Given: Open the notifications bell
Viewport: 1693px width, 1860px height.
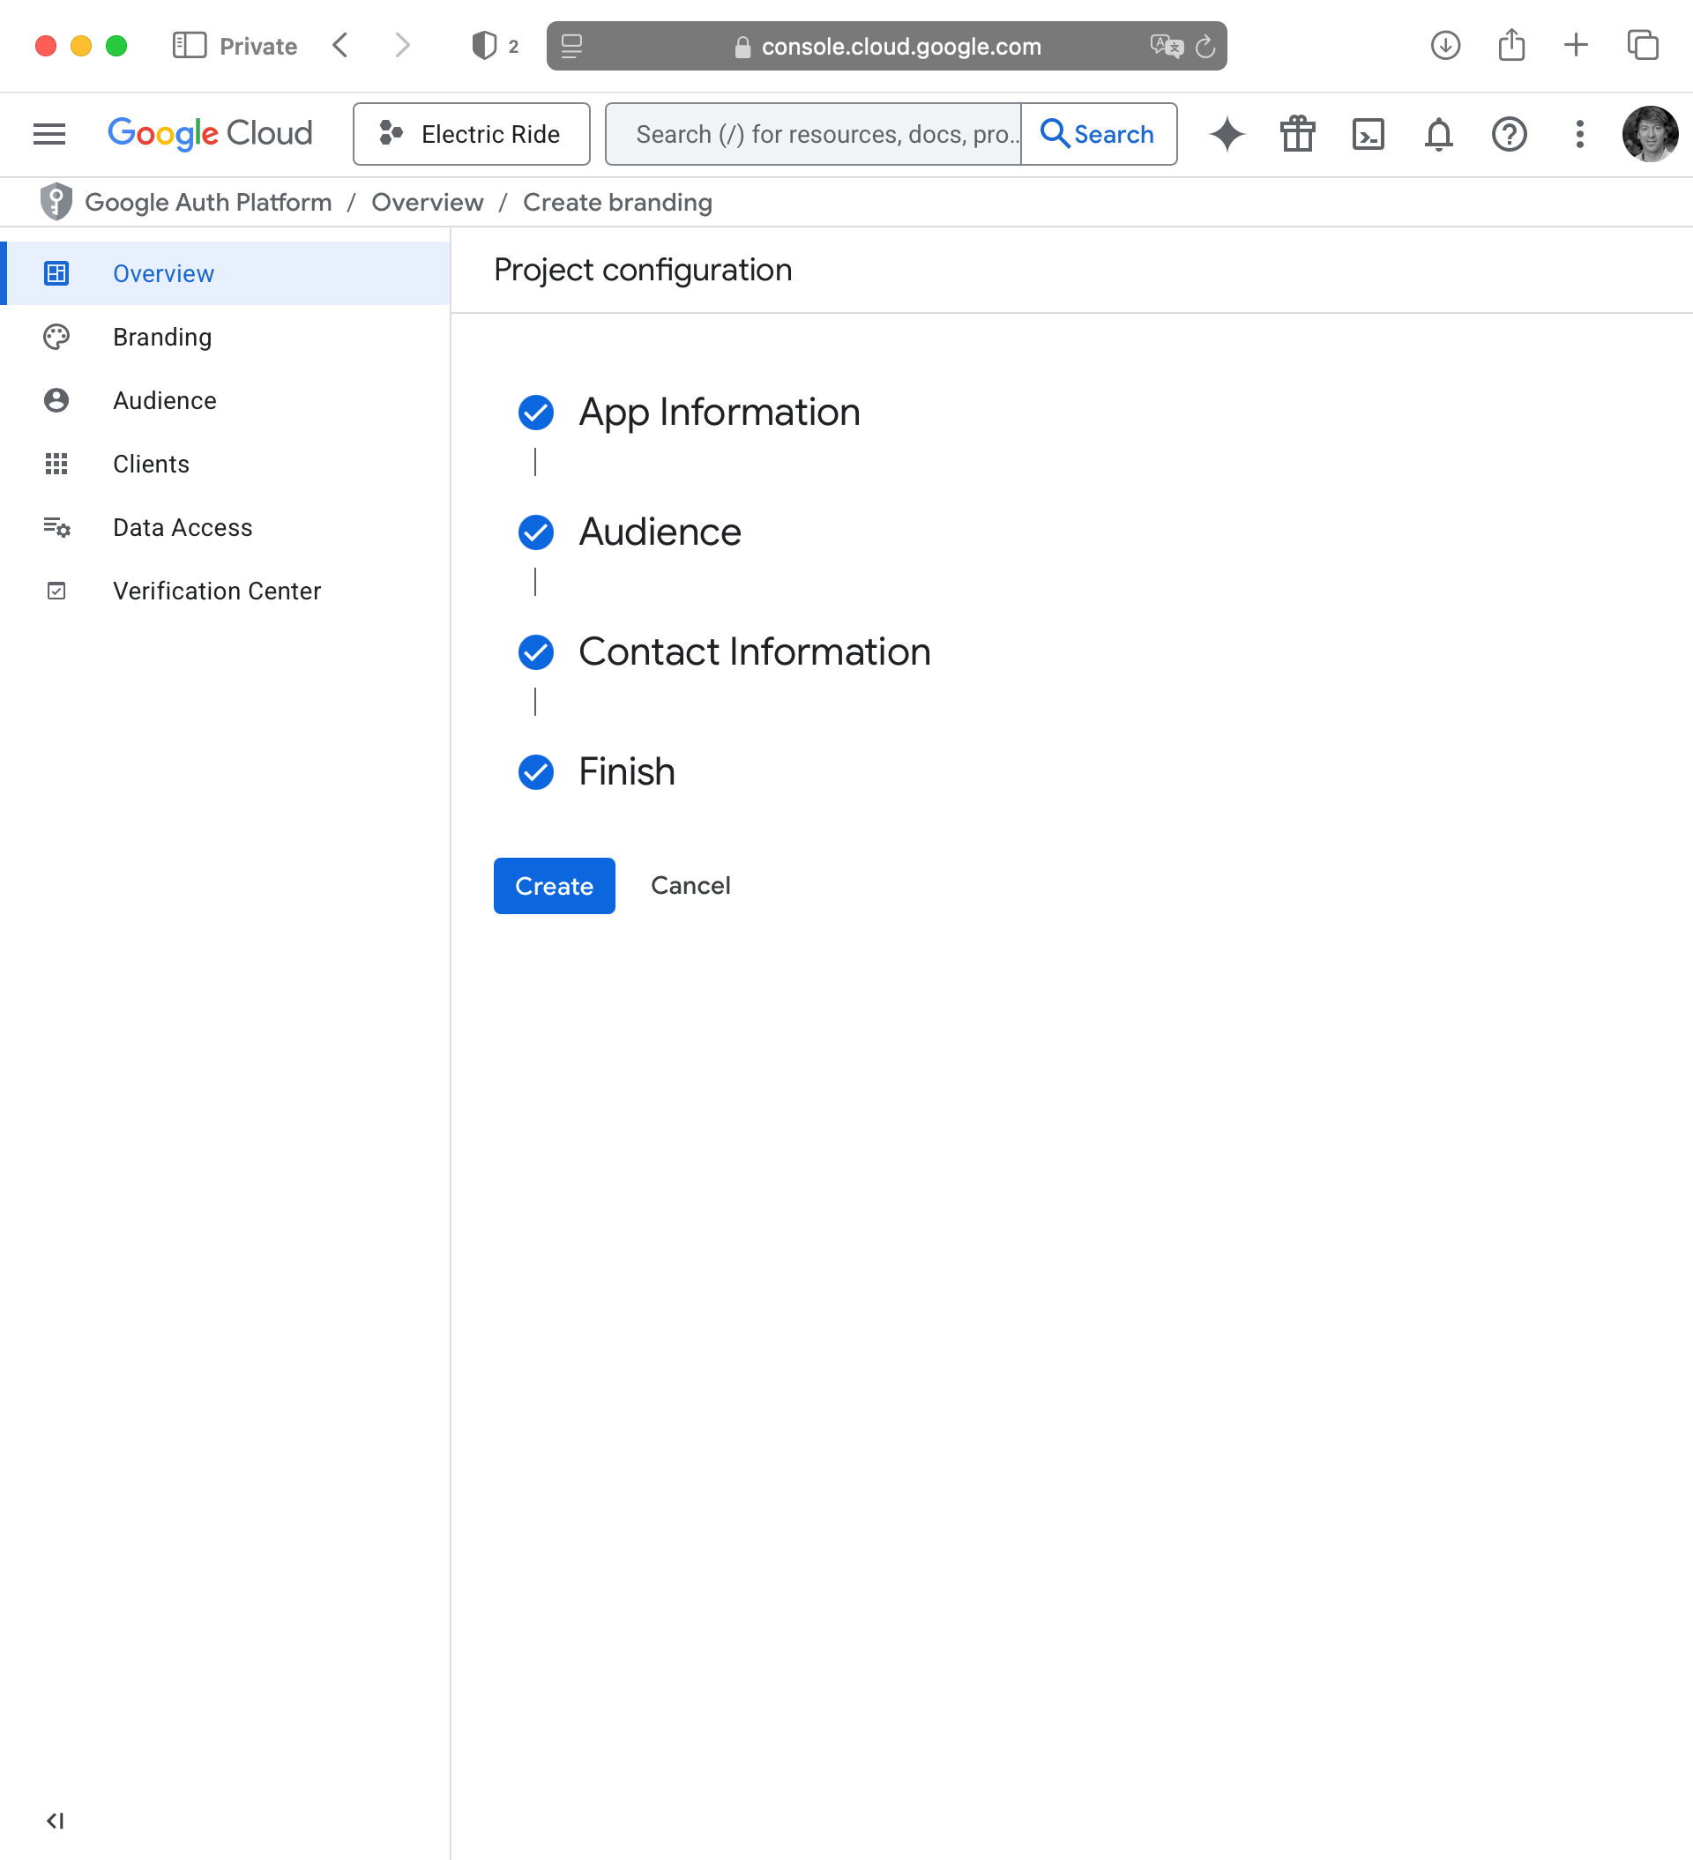Looking at the screenshot, I should 1438,135.
